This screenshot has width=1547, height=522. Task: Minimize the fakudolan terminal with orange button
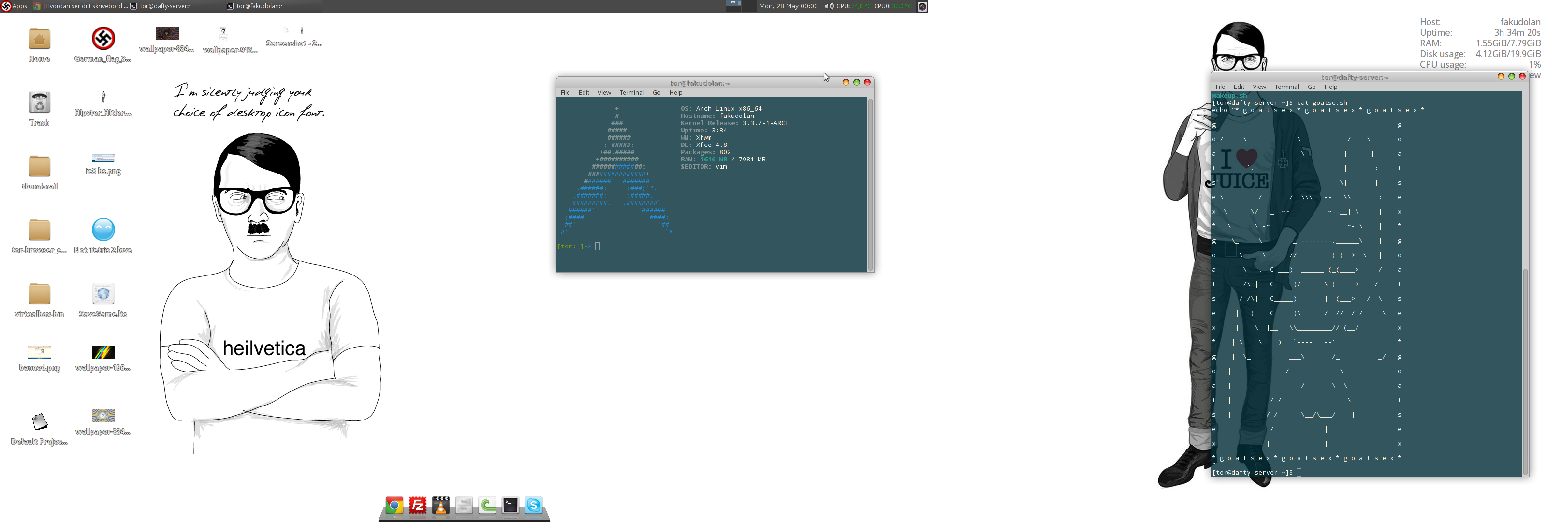pos(846,82)
